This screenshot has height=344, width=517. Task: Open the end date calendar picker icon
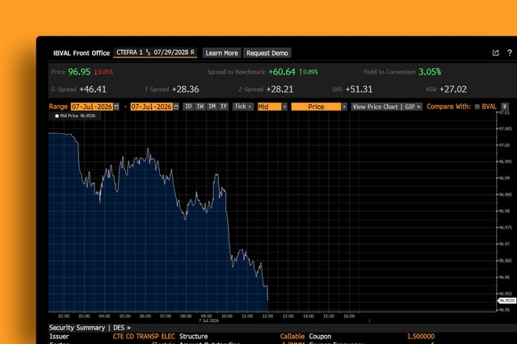[x=176, y=107]
